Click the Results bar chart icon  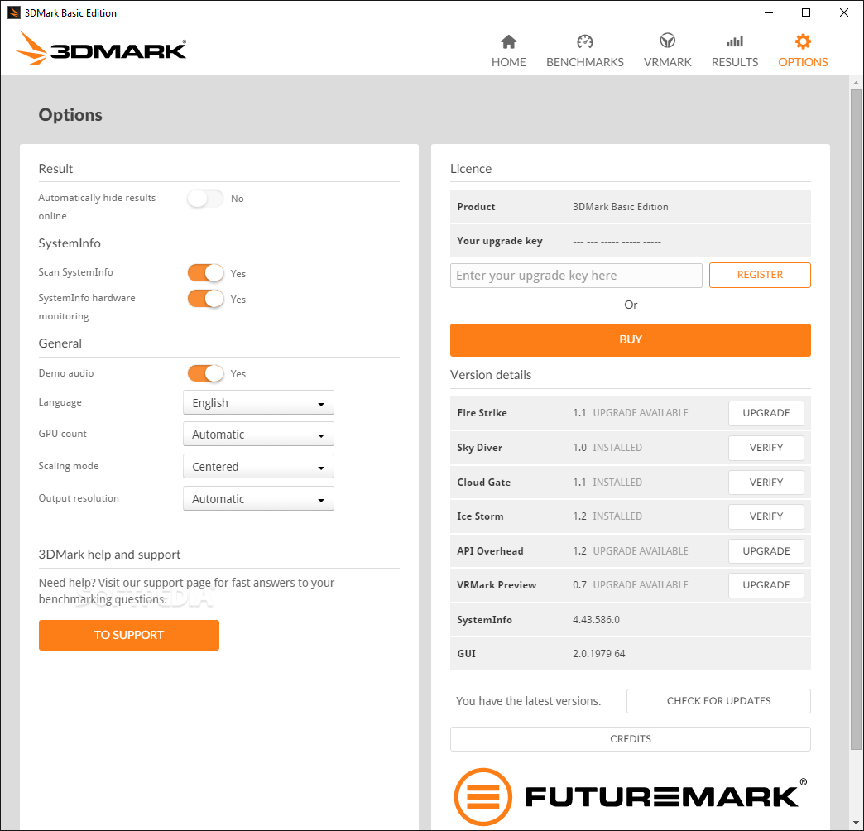[x=735, y=41]
